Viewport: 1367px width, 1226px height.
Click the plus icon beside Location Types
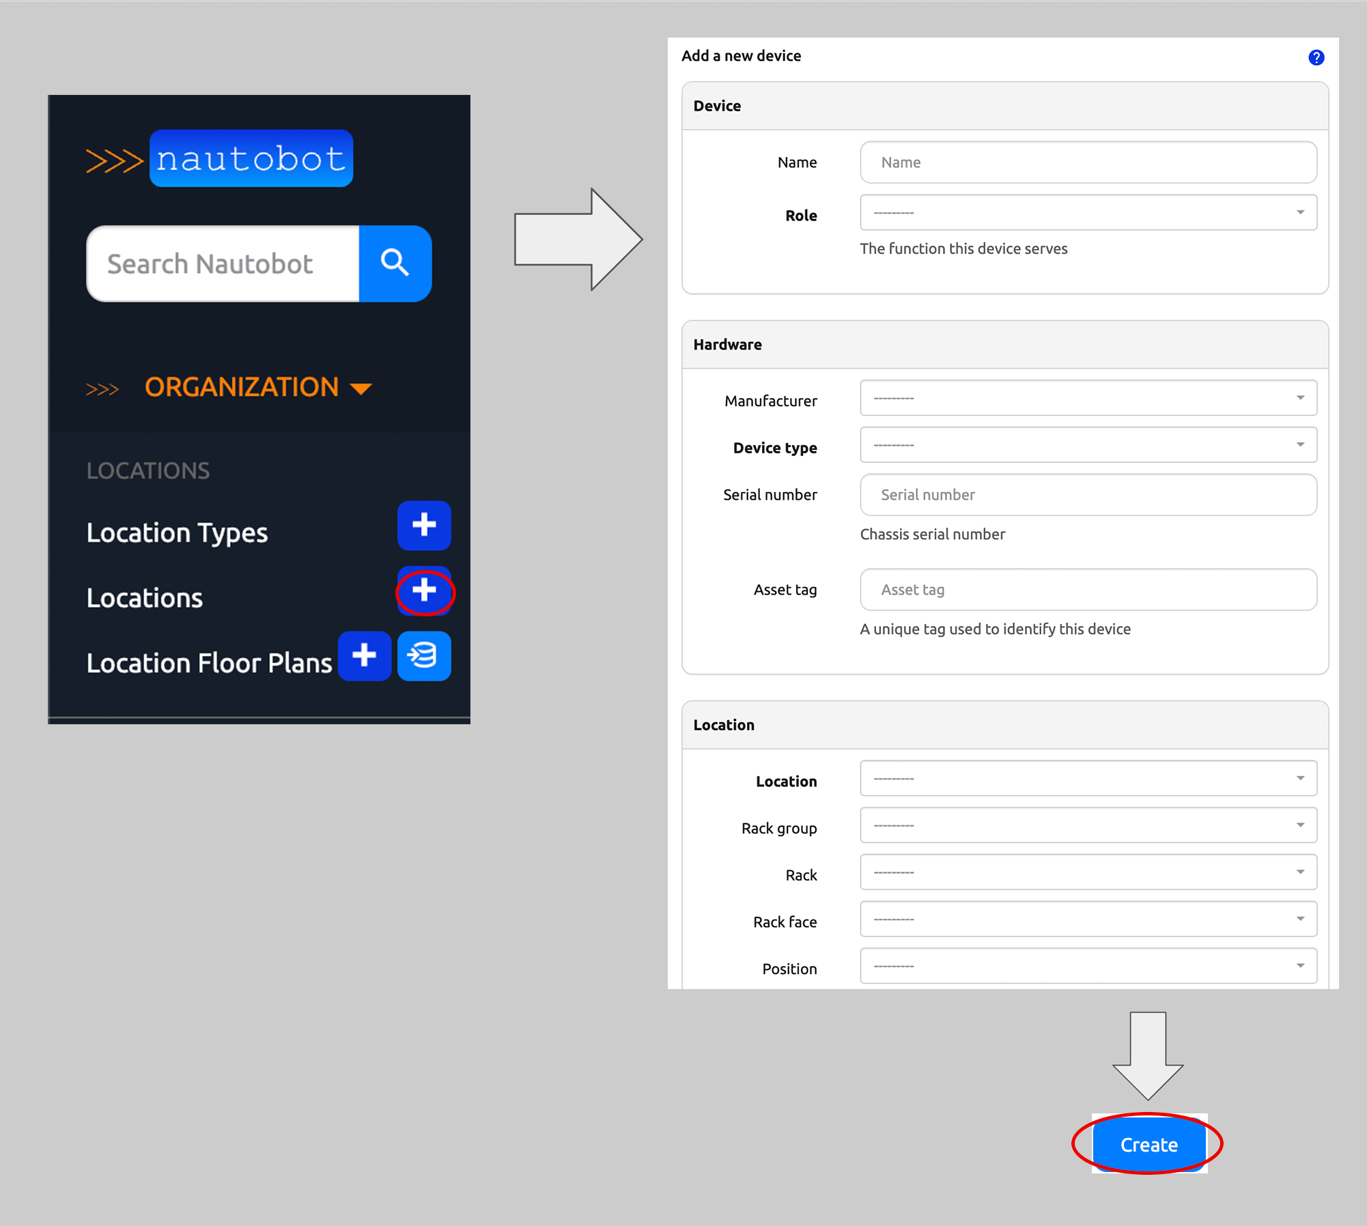tap(423, 526)
